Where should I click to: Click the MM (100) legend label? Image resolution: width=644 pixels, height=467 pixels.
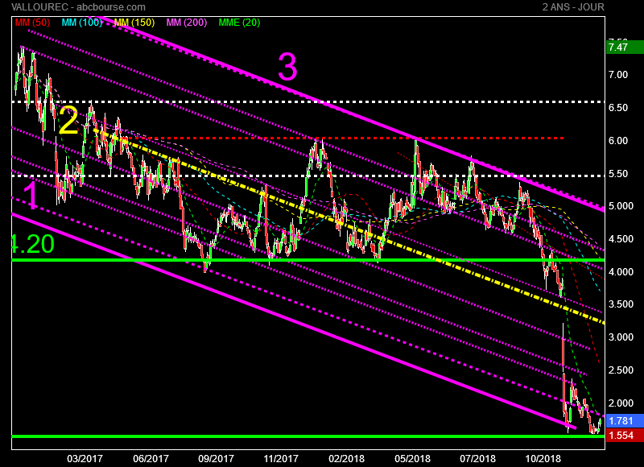pos(82,23)
